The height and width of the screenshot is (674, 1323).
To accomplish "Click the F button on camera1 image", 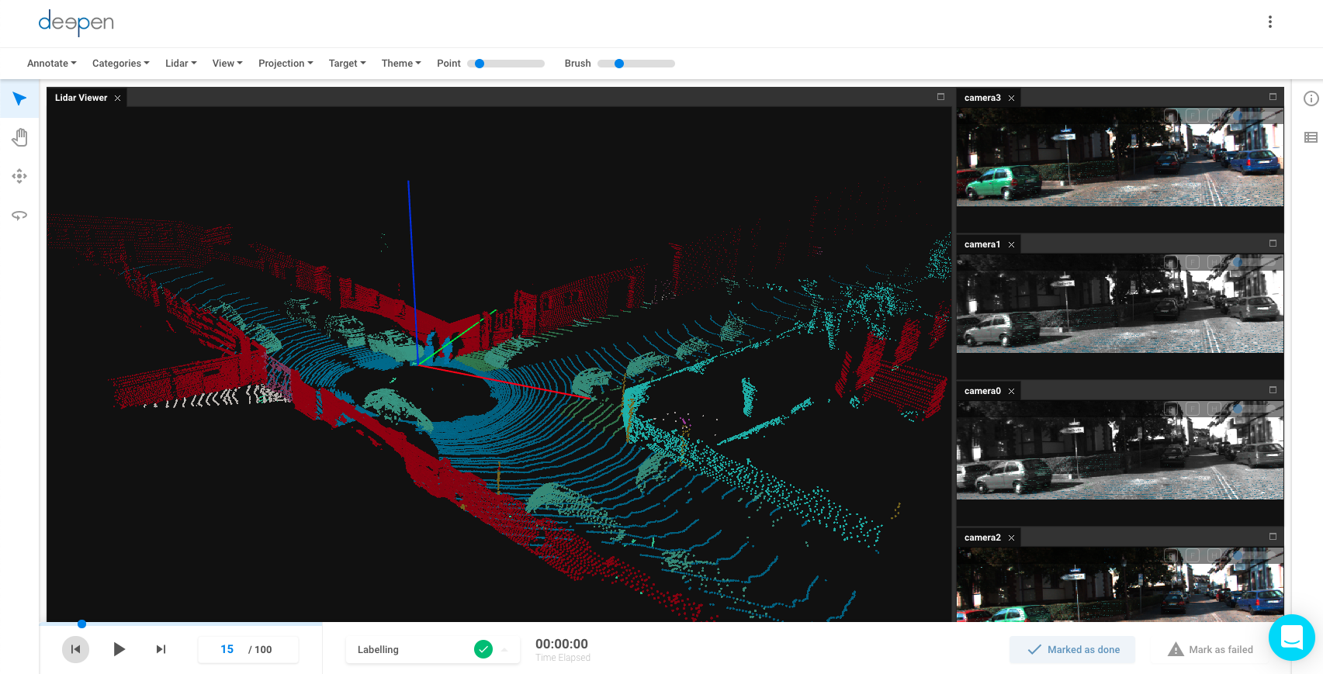I will point(1193,262).
